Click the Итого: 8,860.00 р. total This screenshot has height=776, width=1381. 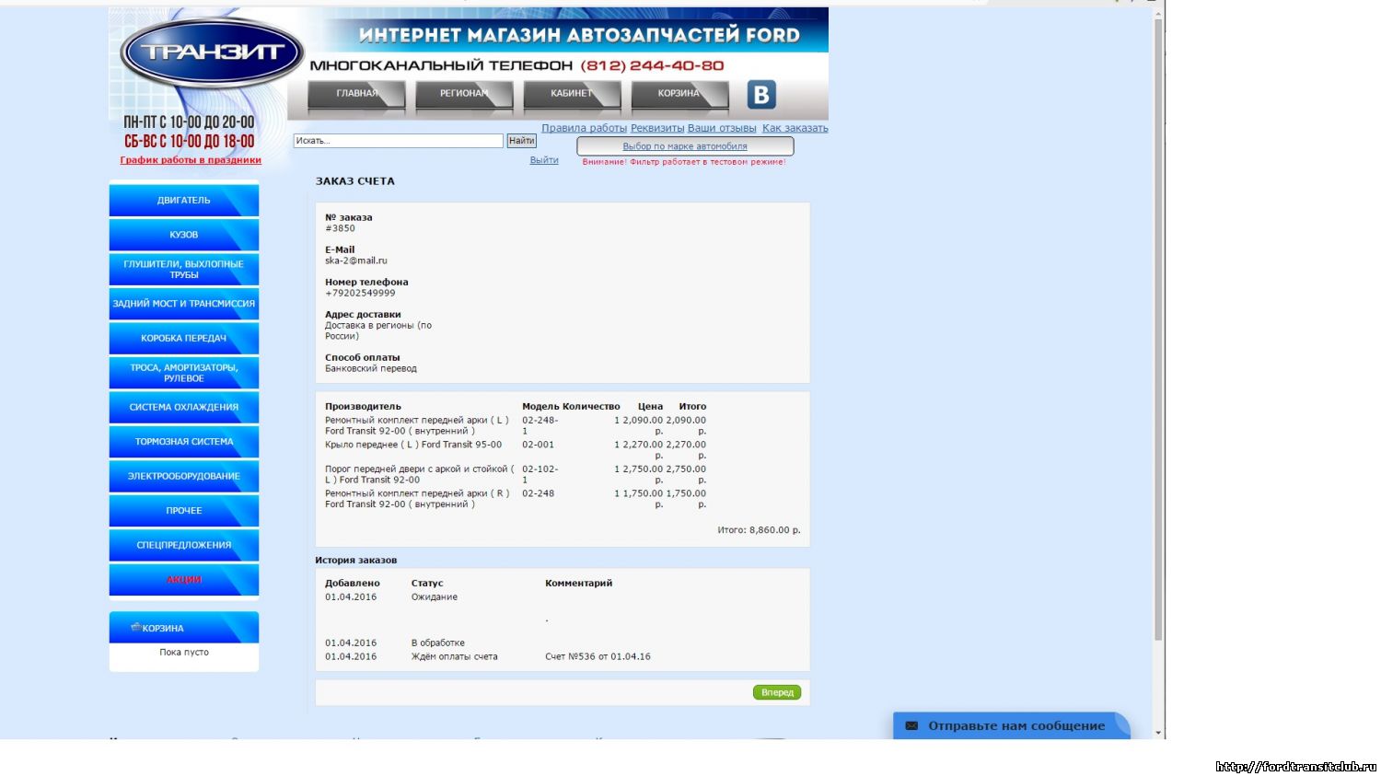[759, 530]
